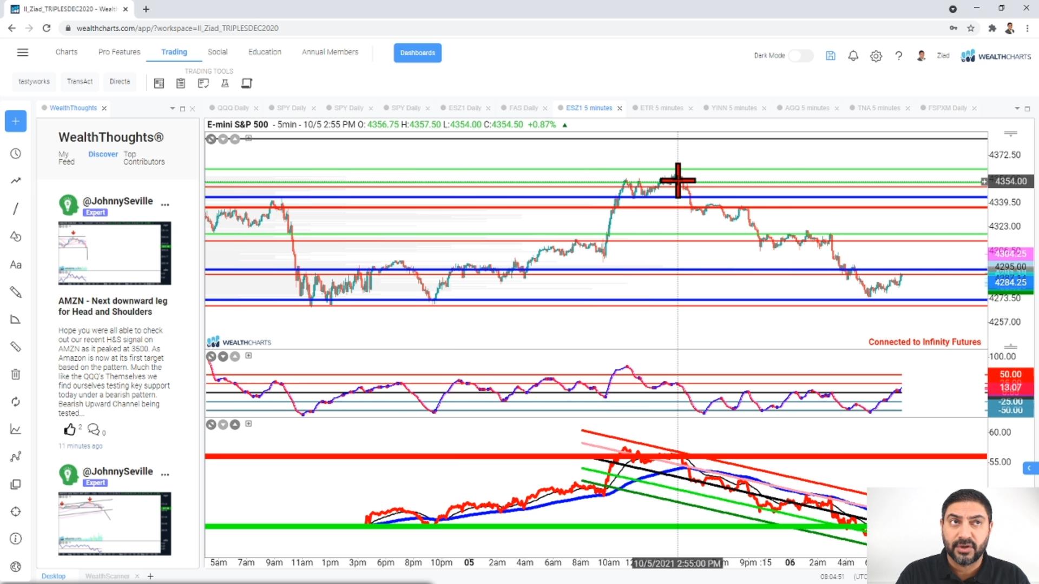1039x584 pixels.
Task: Open the checklist trading tool icon
Action: 203,83
